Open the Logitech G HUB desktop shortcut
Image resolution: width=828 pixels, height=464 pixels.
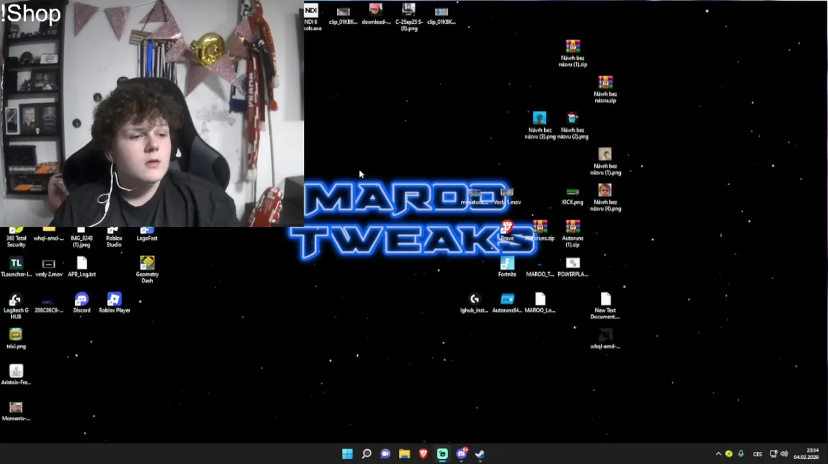point(16,306)
